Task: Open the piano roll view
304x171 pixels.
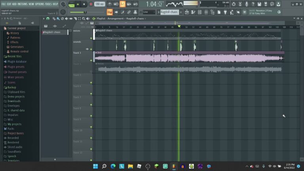Action: (193, 12)
